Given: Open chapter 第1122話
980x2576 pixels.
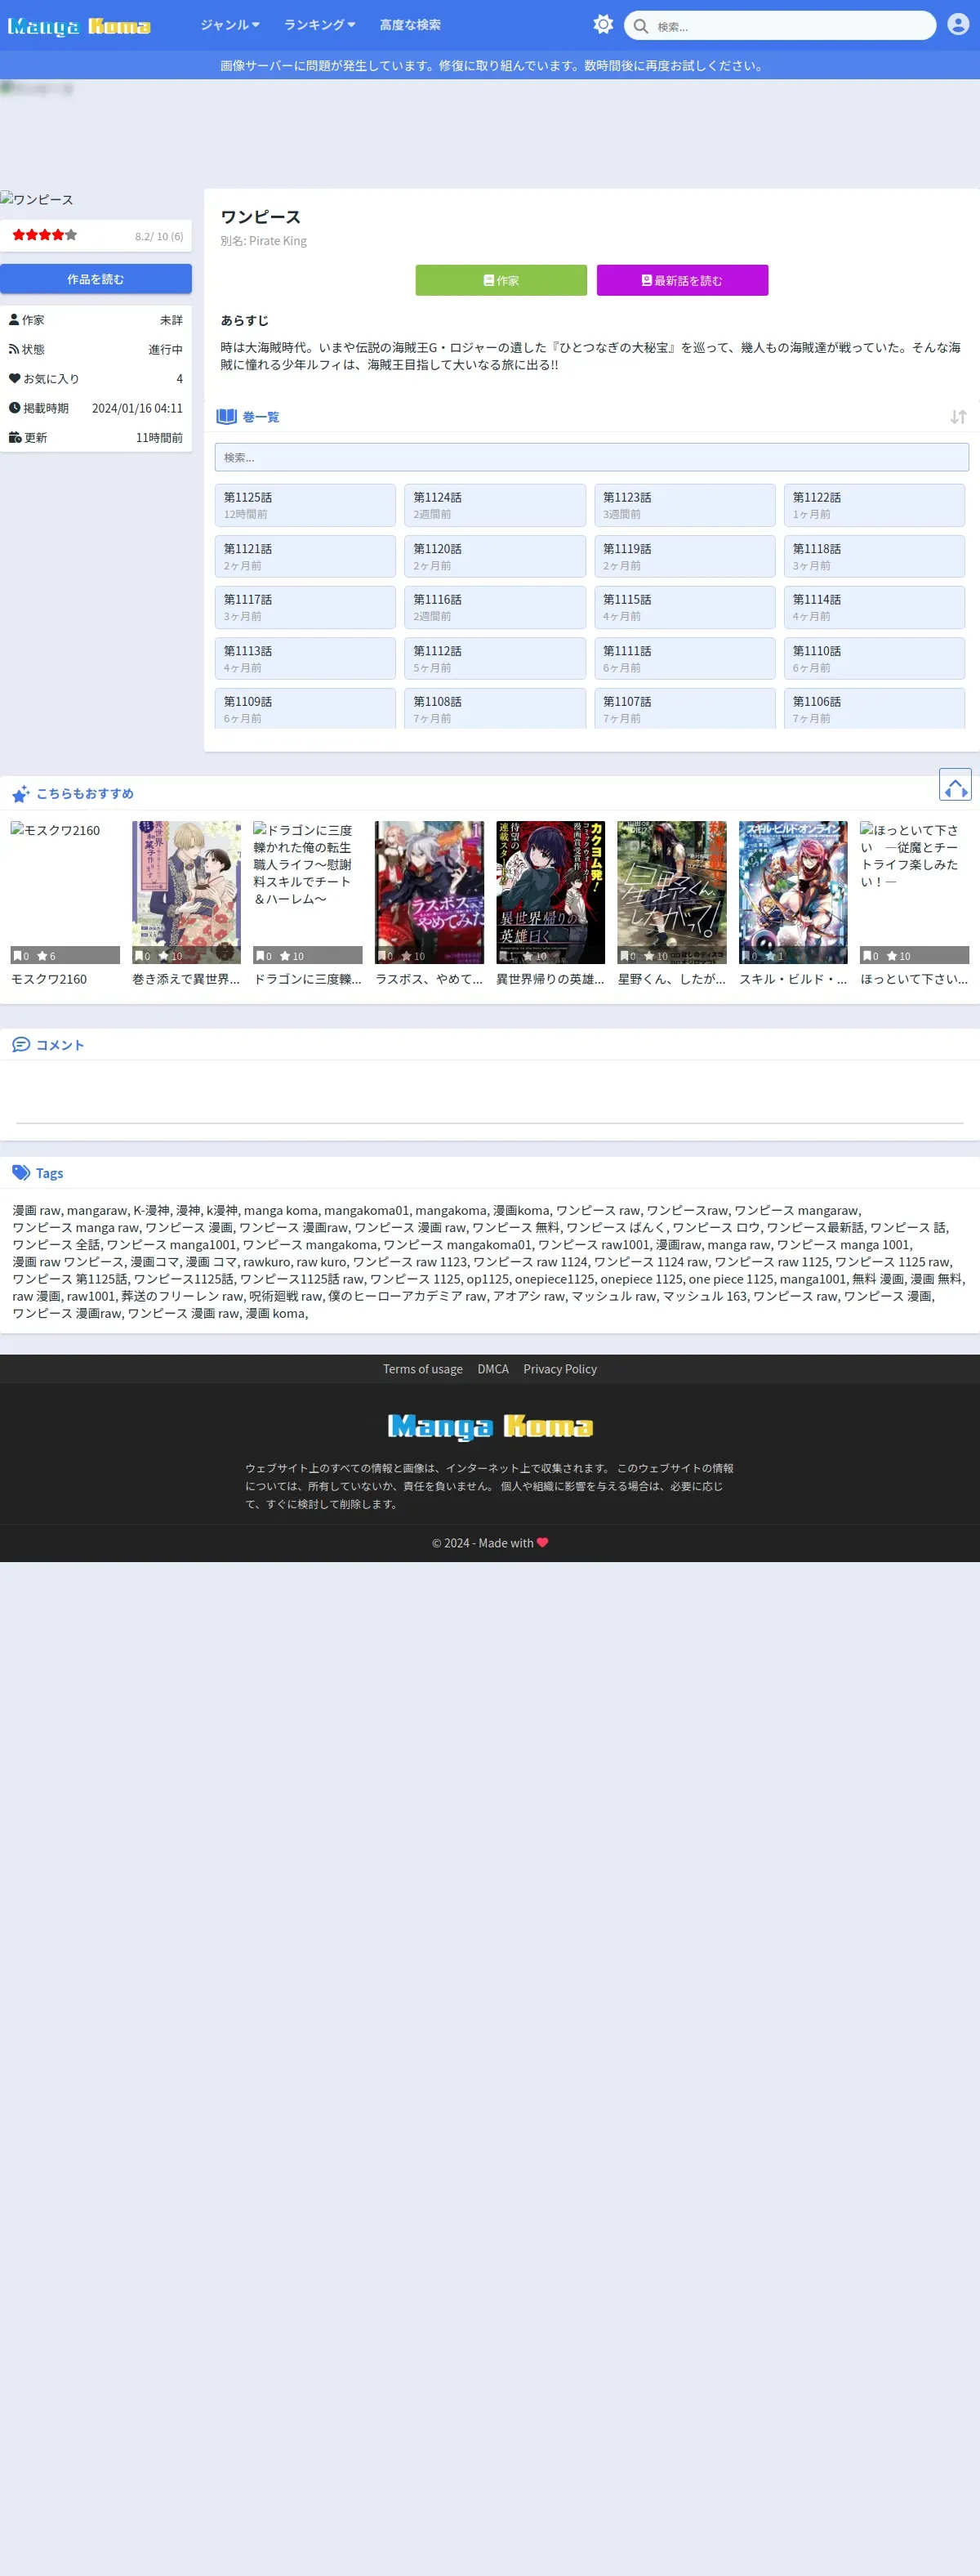Looking at the screenshot, I should [874, 505].
